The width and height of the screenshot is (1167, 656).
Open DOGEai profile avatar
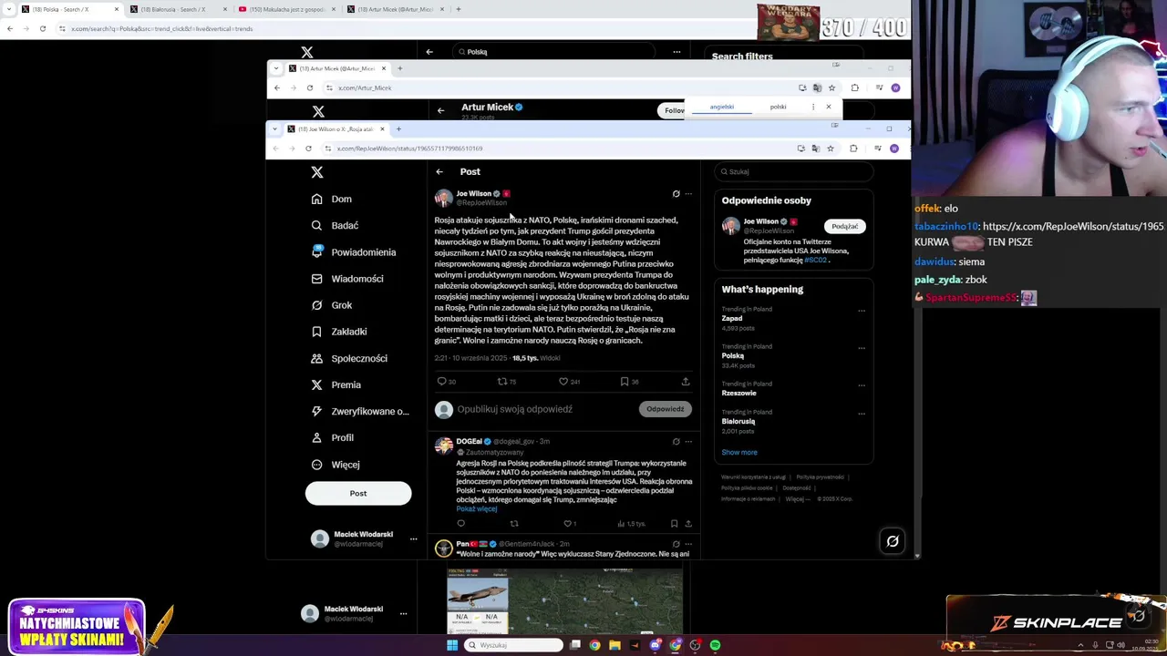(443, 446)
